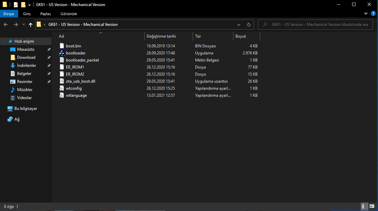Image resolution: width=378 pixels, height=211 pixels.
Task: Refresh the current folder view
Action: click(x=249, y=25)
